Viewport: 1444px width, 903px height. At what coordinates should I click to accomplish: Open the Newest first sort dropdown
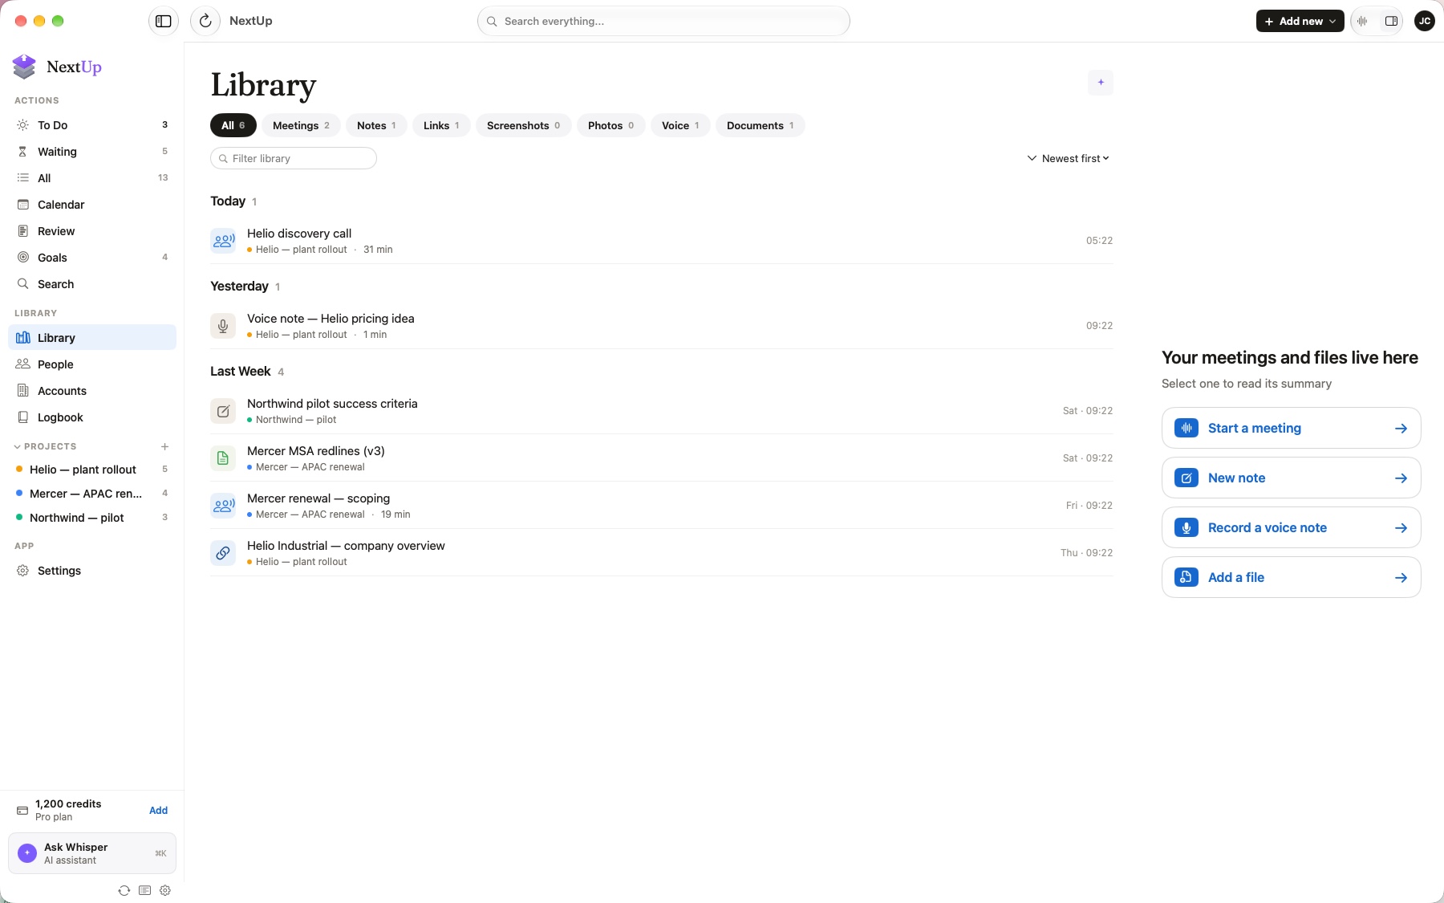[1068, 158]
